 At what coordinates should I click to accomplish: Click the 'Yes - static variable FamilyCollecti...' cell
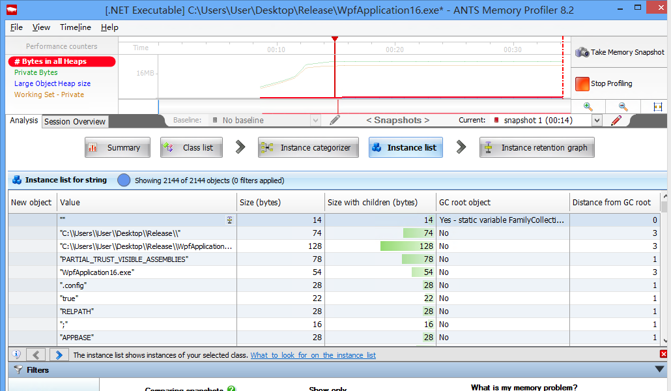[503, 220]
